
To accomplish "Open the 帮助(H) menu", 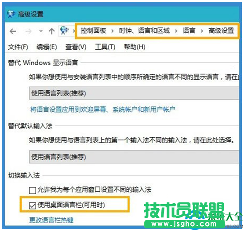I will pyautogui.click(x=135, y=47).
